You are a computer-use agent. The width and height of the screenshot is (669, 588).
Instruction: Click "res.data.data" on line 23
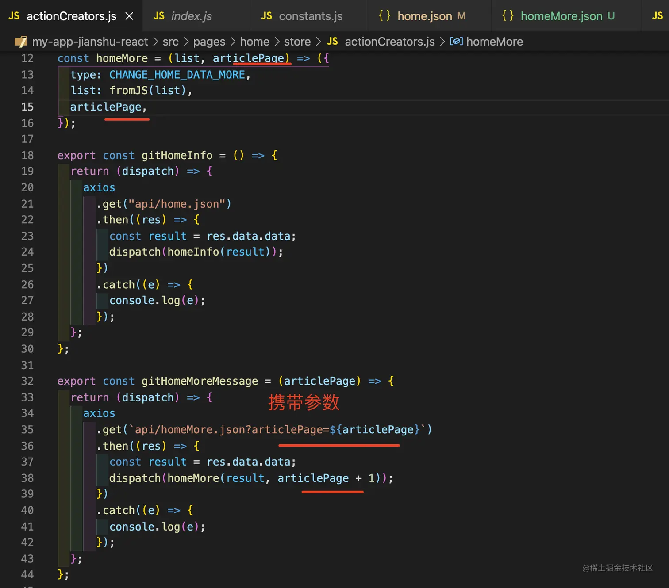249,236
